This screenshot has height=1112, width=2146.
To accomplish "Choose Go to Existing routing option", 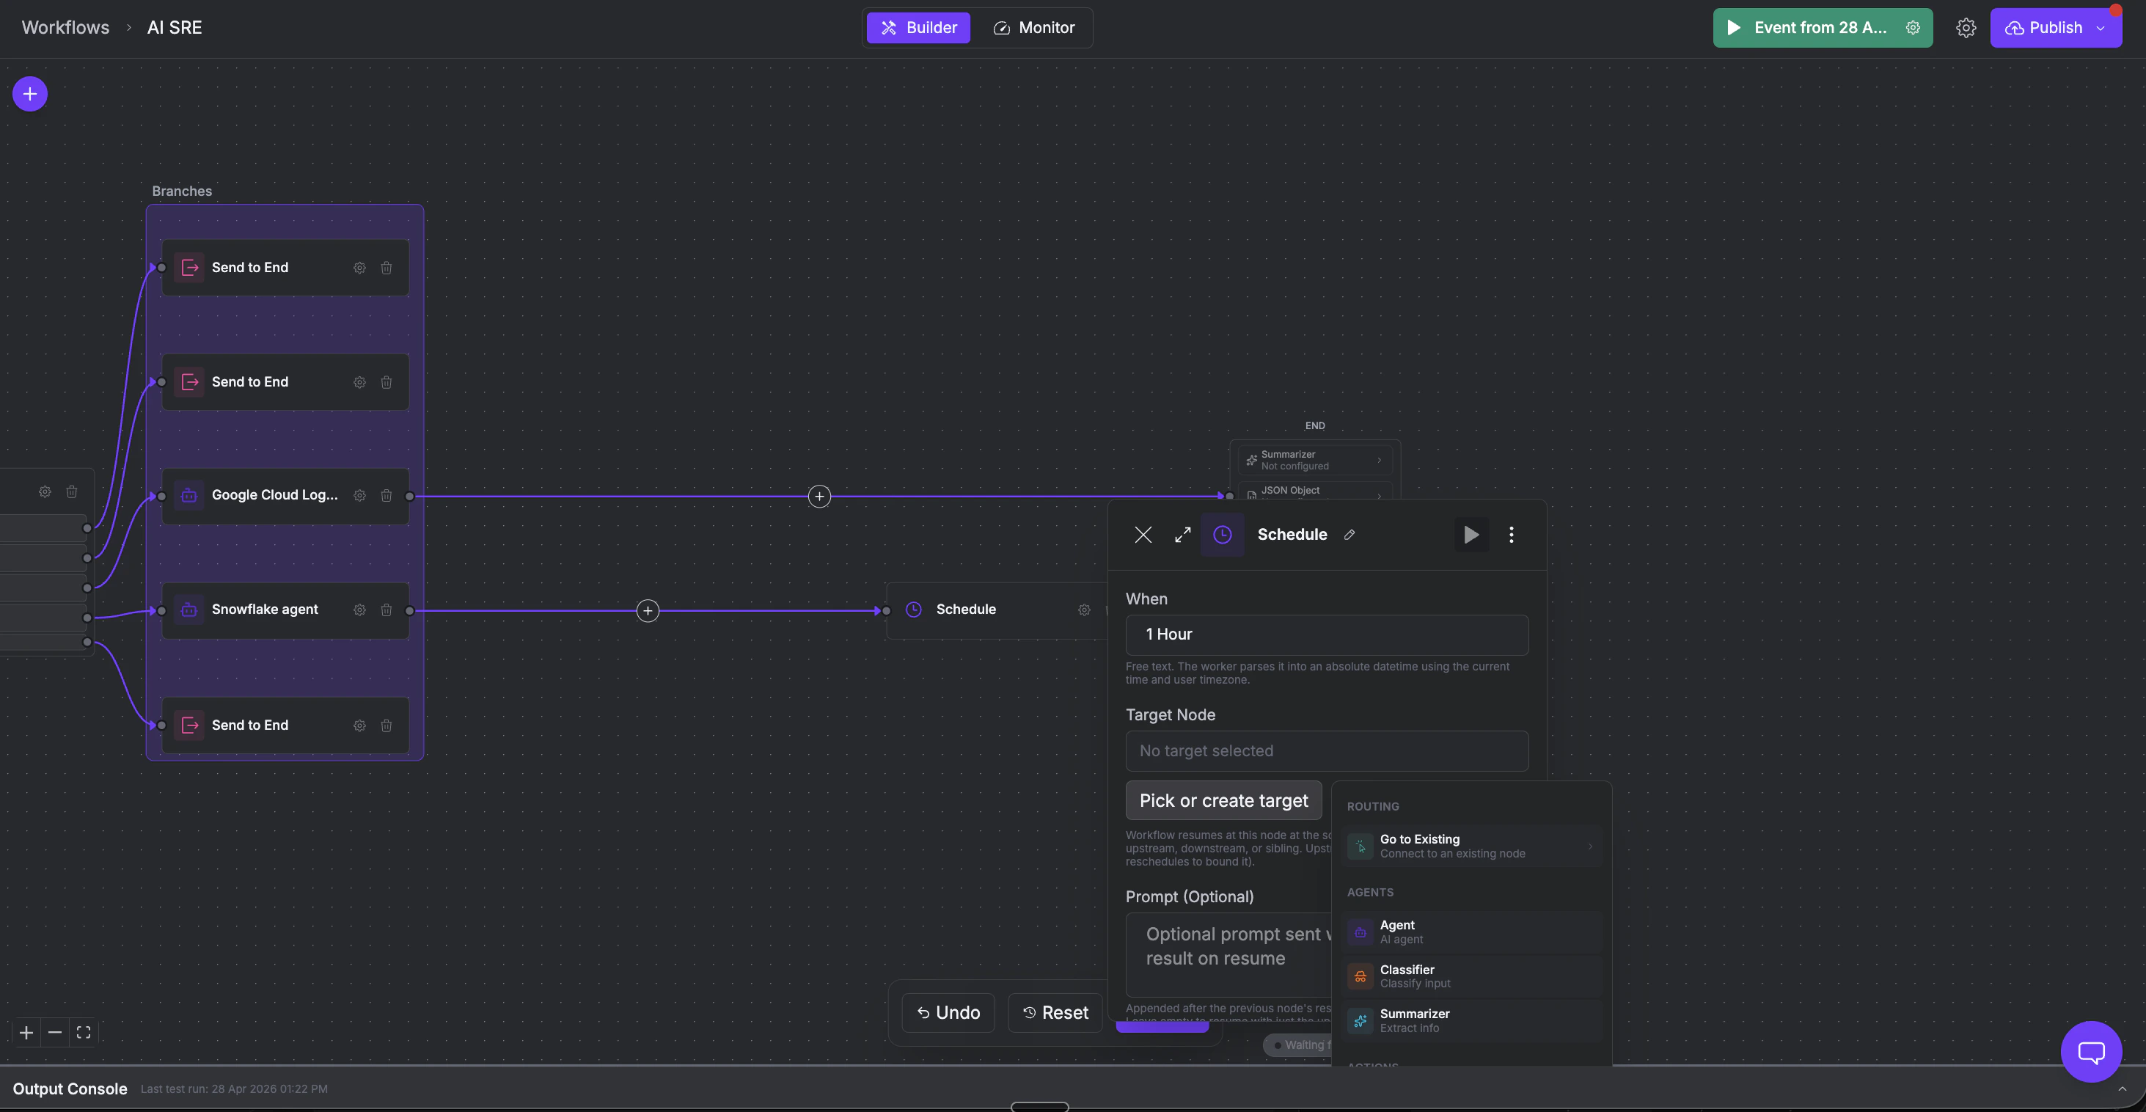I will (1471, 846).
